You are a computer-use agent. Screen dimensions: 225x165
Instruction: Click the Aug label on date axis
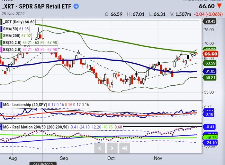13,158
